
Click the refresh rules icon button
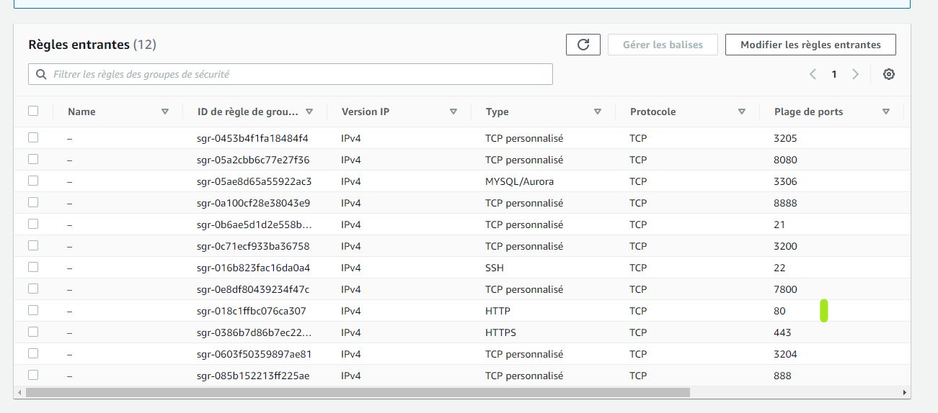click(583, 45)
